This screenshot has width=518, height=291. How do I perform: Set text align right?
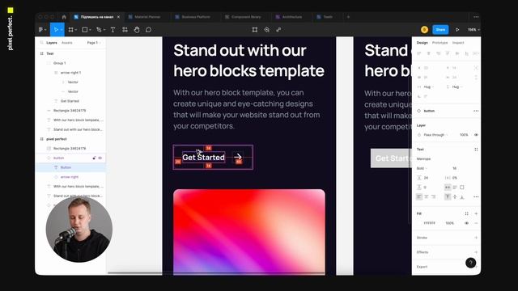click(x=434, y=196)
